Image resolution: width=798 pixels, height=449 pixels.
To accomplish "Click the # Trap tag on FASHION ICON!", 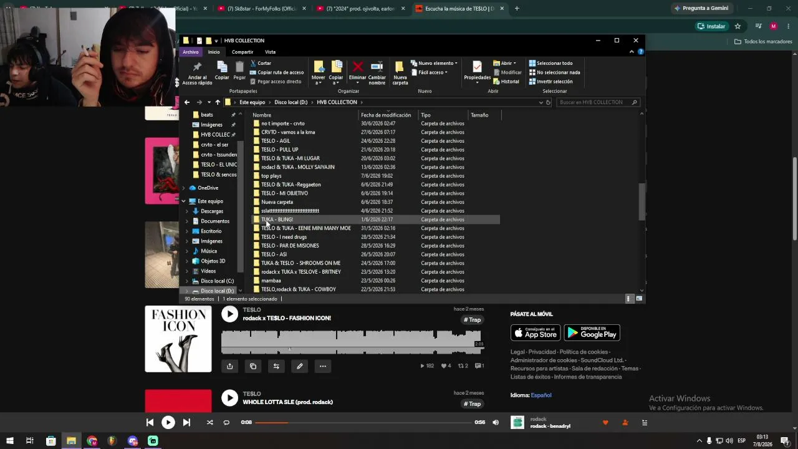I will 473,320.
